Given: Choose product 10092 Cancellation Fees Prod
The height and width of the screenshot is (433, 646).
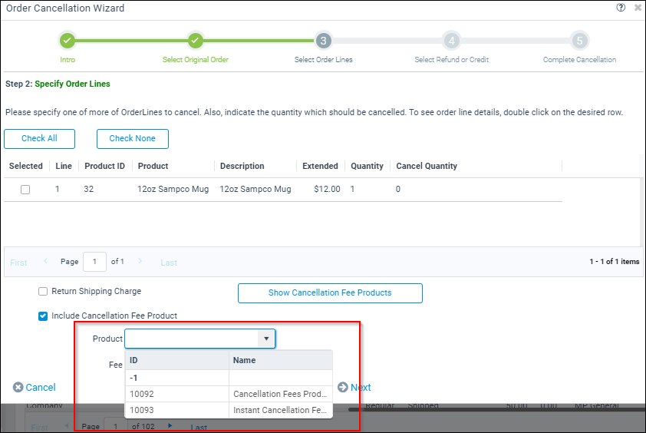Looking at the screenshot, I should 229,394.
